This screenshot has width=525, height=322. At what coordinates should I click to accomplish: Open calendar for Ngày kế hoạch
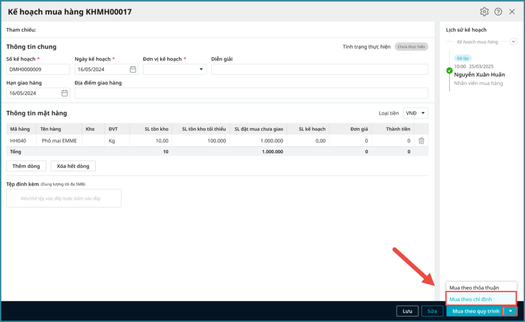coord(133,69)
